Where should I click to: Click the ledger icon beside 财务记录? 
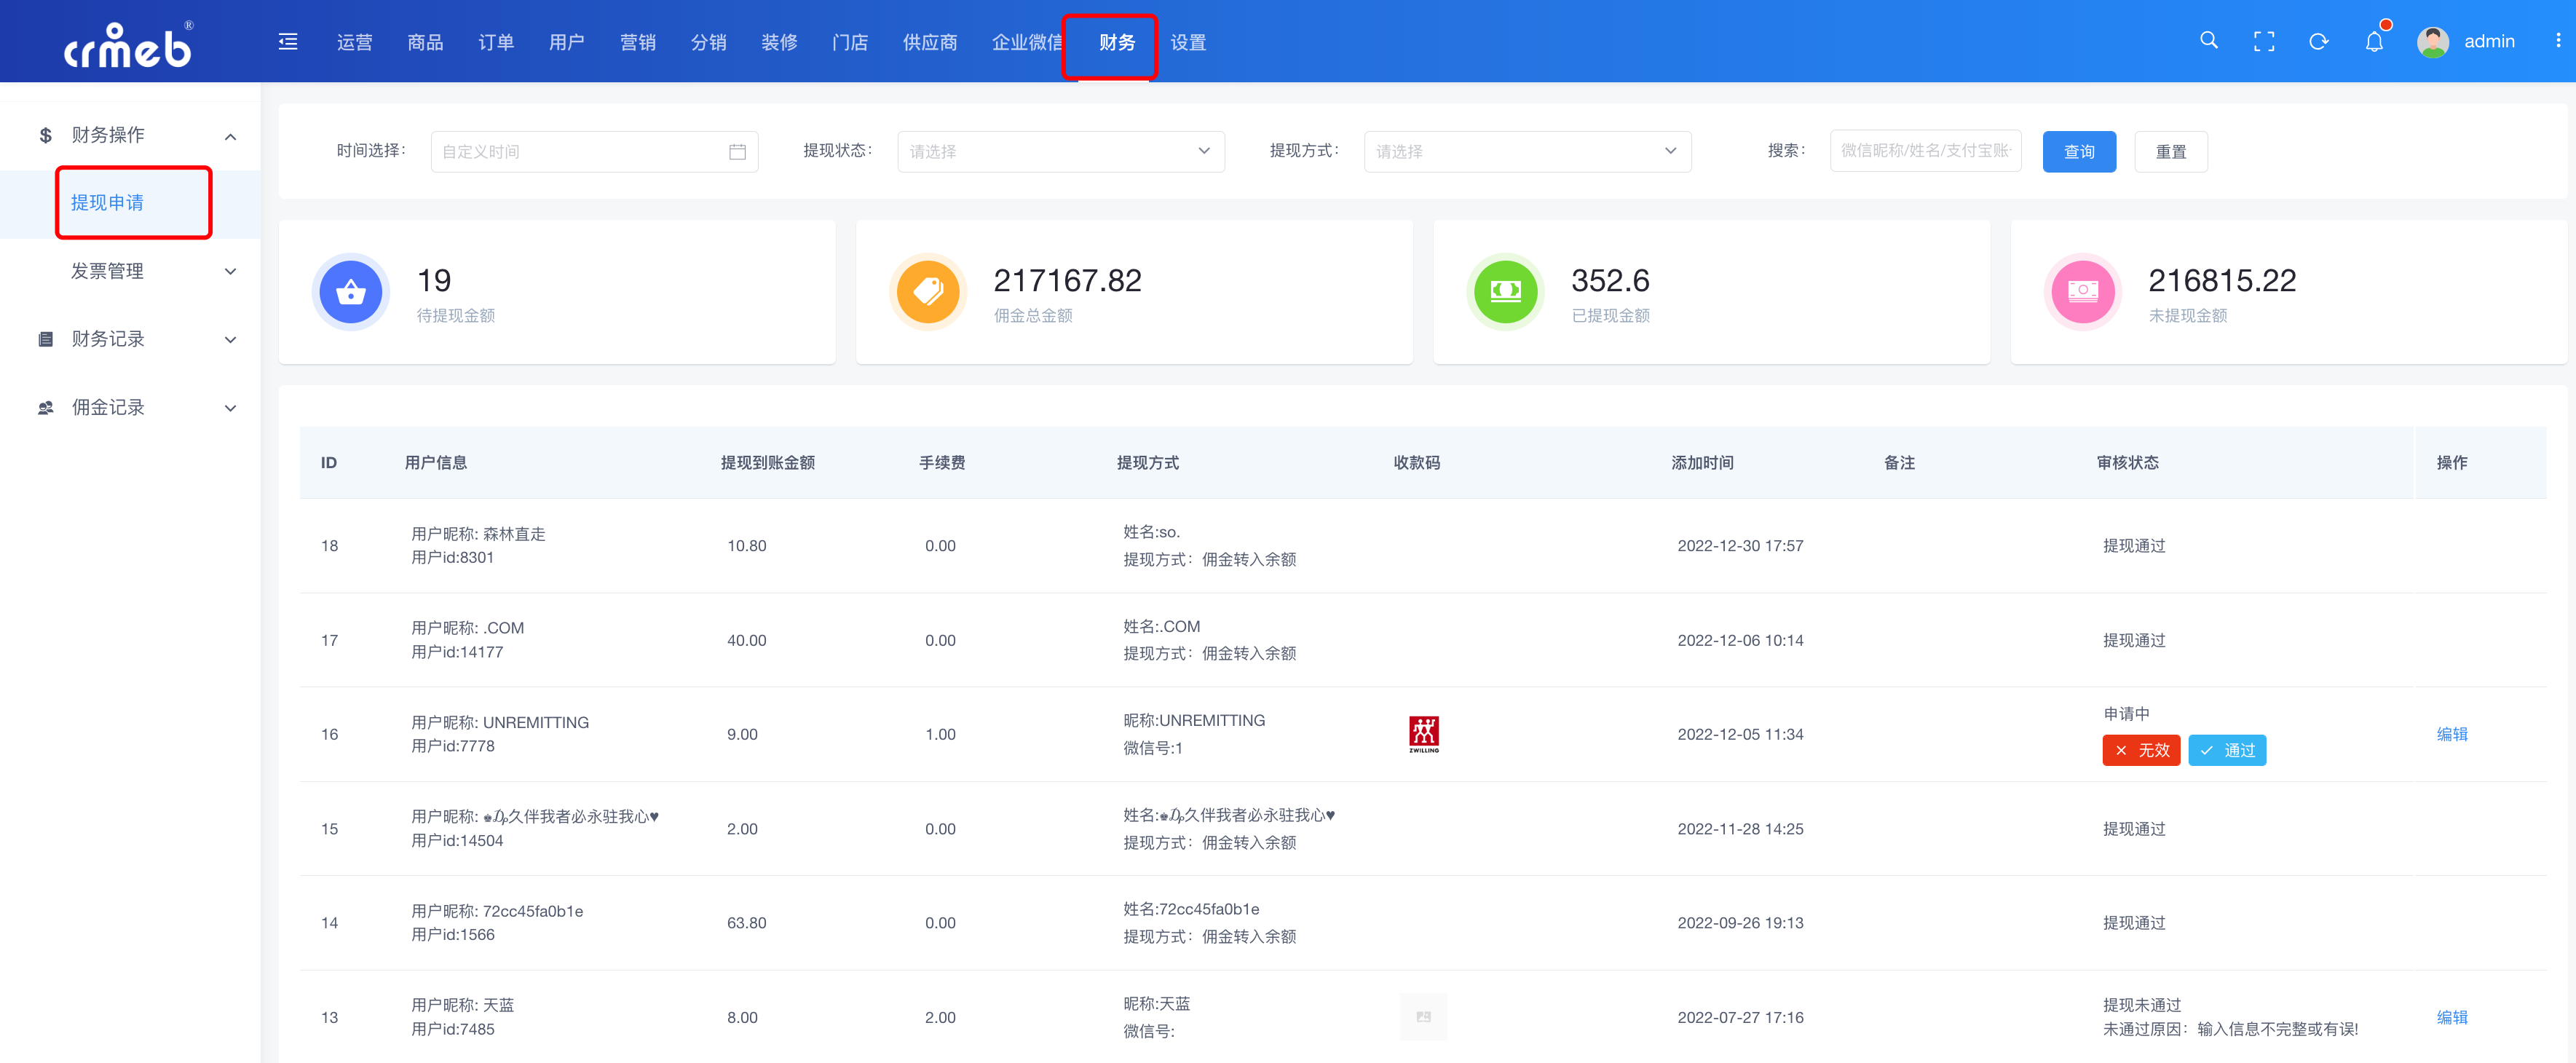coord(45,339)
